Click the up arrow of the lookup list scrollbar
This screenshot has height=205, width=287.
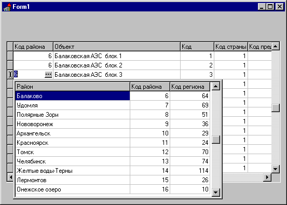point(215,86)
